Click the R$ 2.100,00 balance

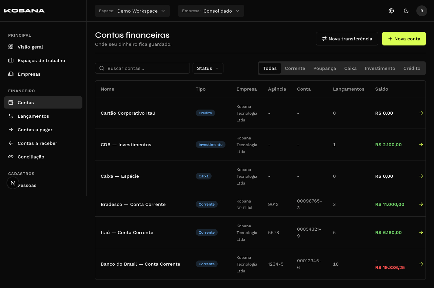[388, 145]
